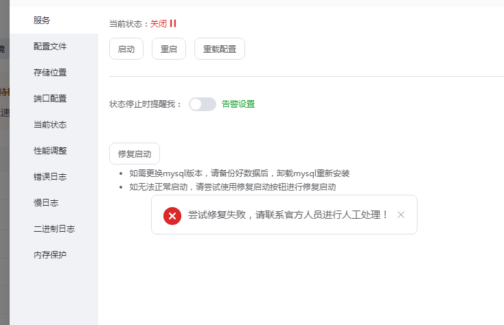504x325 pixels.
Task: Select the 内存保护 tab
Action: (x=50, y=255)
